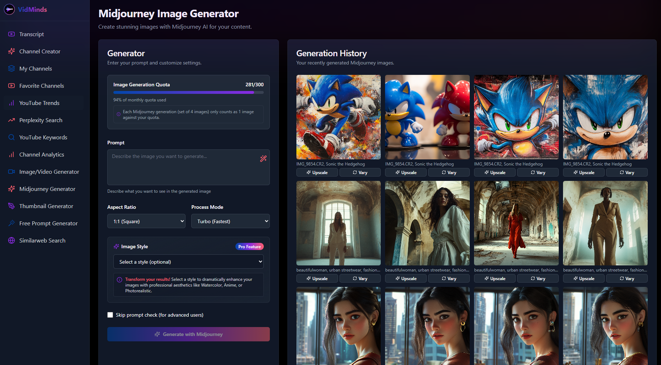Upscale the Sonic and Knuckles toy image
The height and width of the screenshot is (365, 661).
(406, 173)
